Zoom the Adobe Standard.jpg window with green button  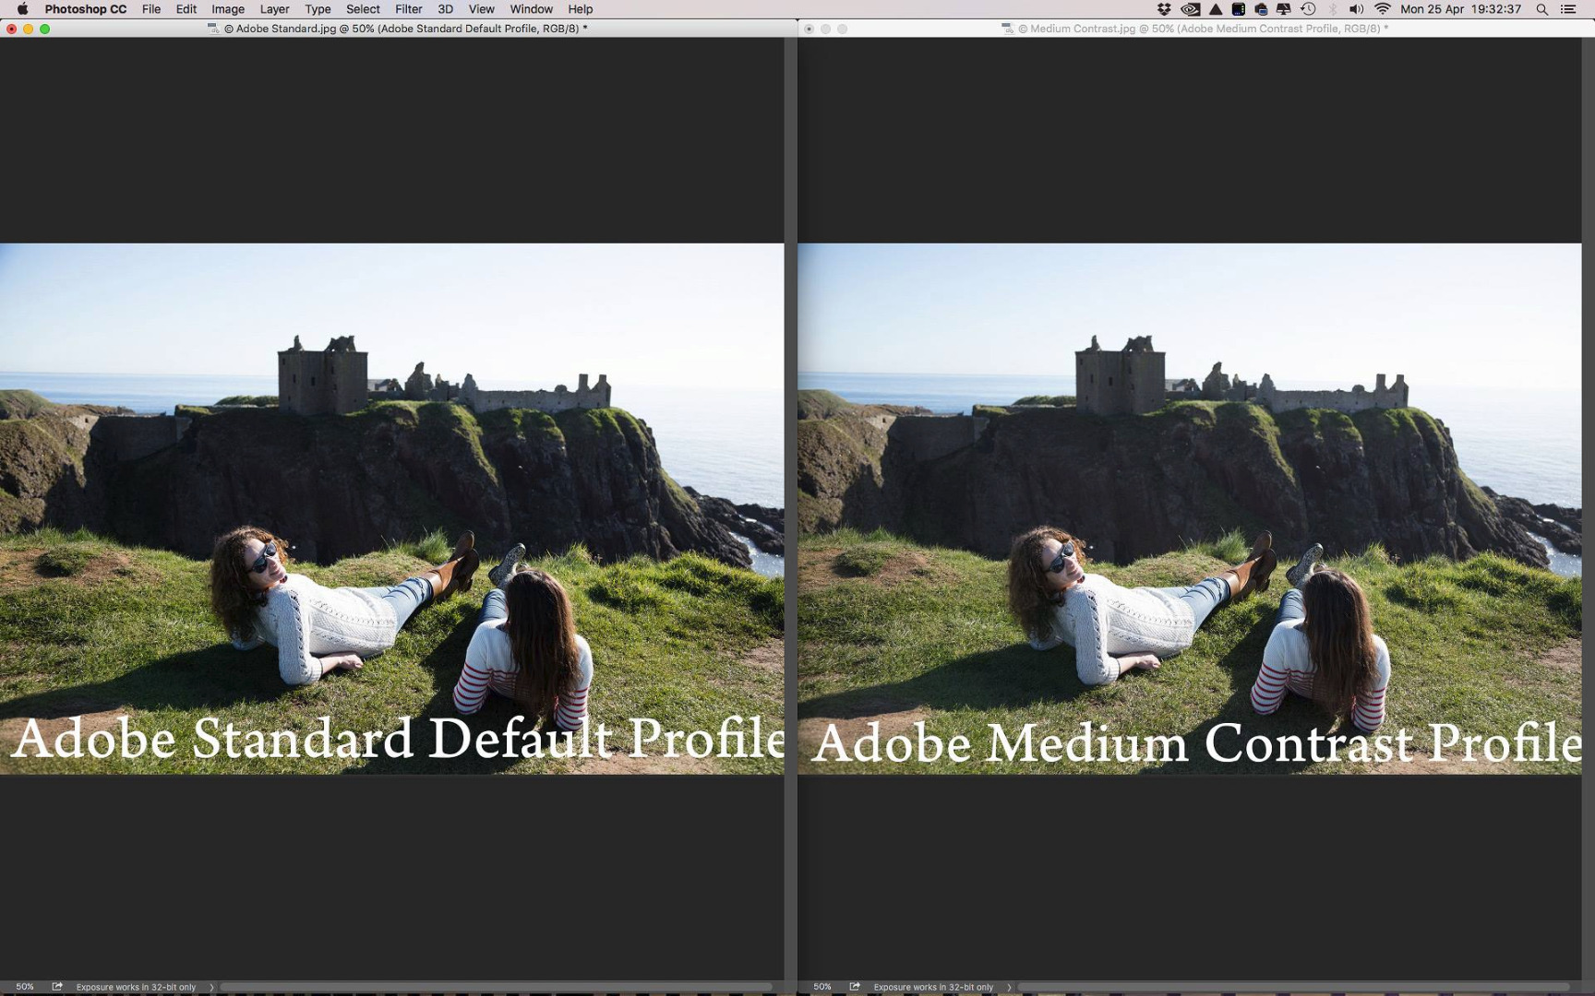coord(44,29)
